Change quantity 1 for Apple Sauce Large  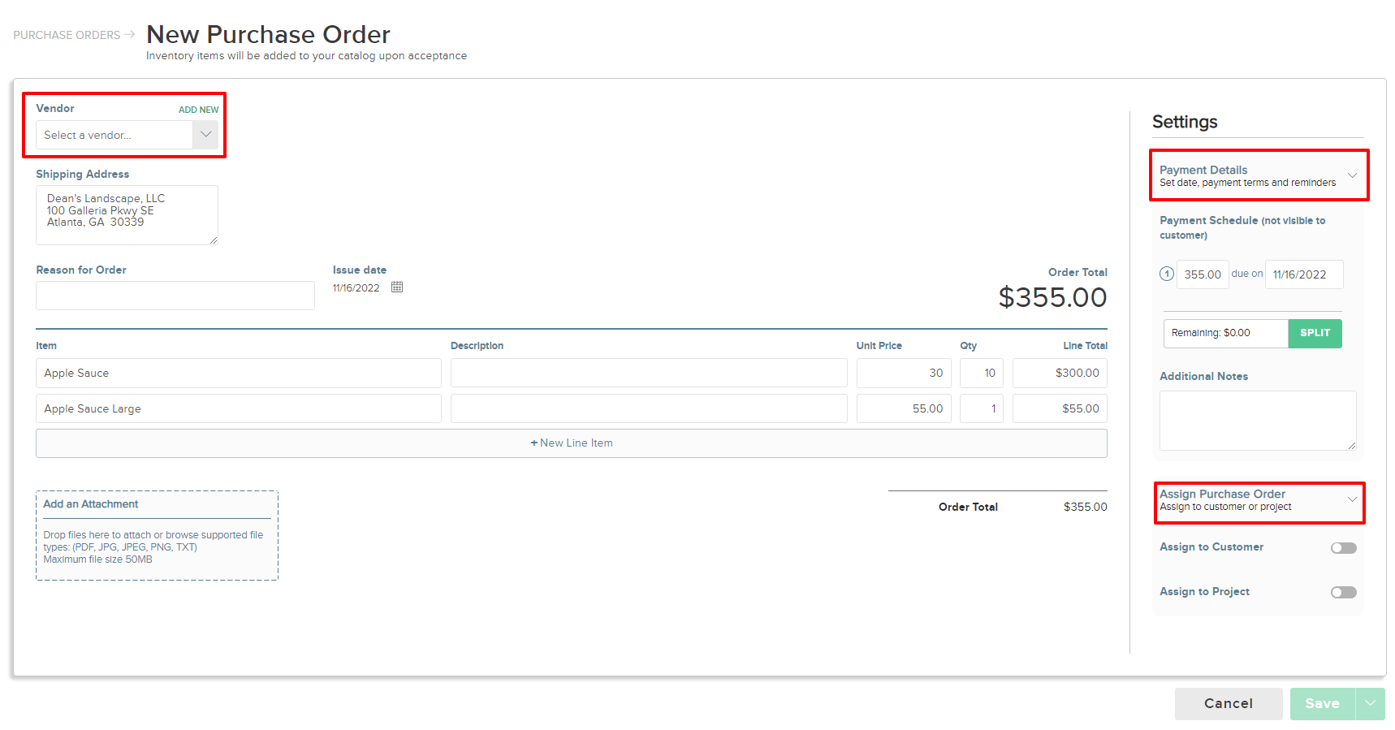point(982,408)
